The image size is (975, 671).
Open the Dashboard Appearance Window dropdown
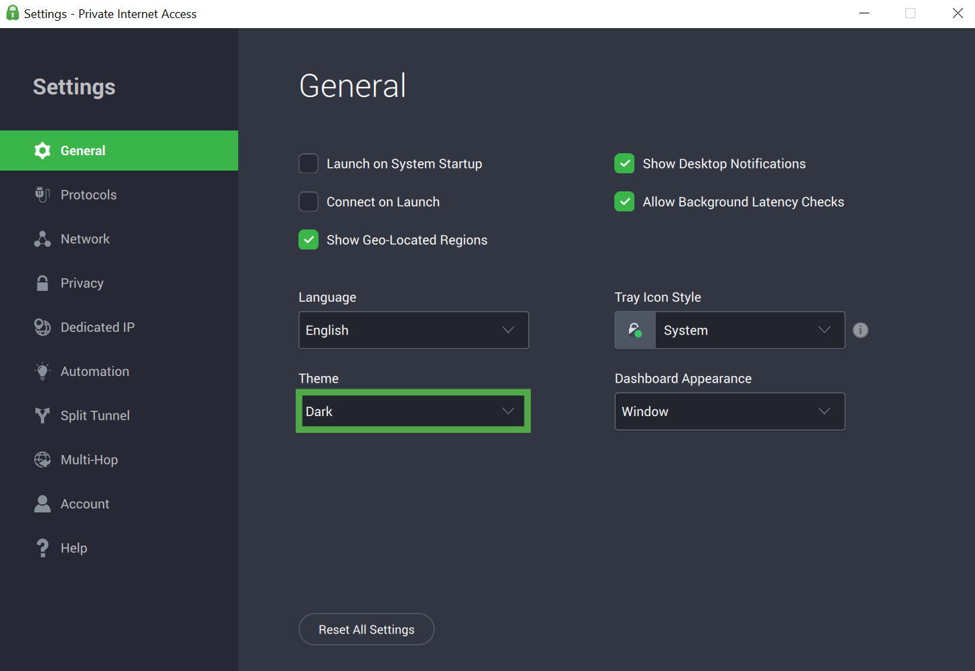(730, 411)
